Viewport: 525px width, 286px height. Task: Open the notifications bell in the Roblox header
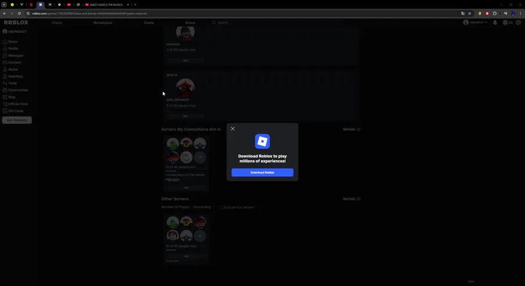tap(495, 22)
